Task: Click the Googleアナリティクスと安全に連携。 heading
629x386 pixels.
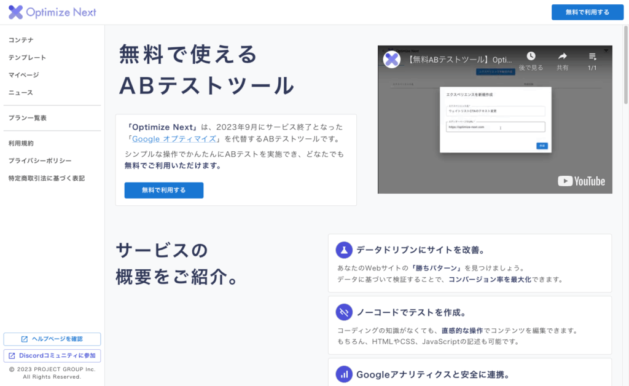Action: [434, 374]
